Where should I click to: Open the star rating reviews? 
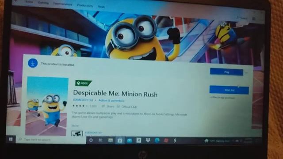click(x=84, y=106)
